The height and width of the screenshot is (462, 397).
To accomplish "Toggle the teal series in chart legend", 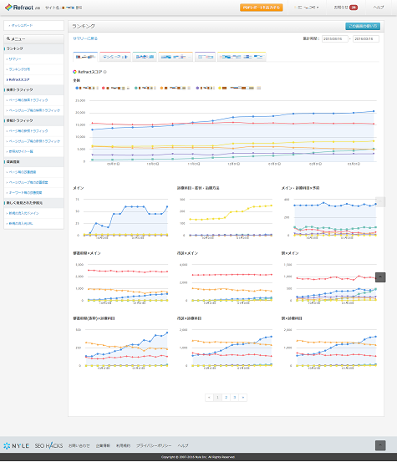I will [145, 88].
